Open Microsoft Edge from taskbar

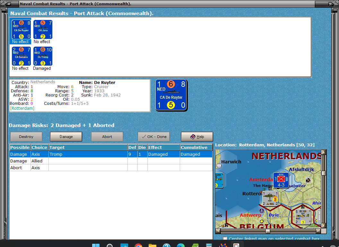(x=181, y=245)
